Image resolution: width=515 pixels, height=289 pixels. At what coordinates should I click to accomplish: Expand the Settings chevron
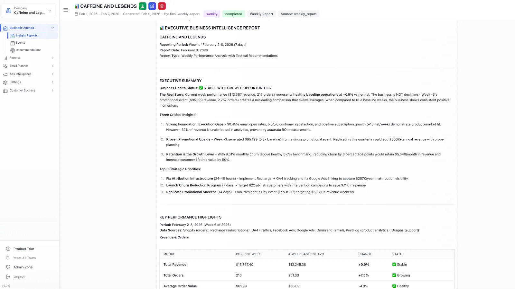click(x=52, y=82)
